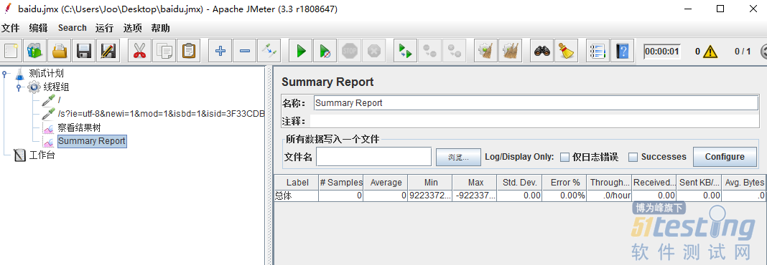
Task: Select 线程组 in the tree
Action: coord(56,88)
